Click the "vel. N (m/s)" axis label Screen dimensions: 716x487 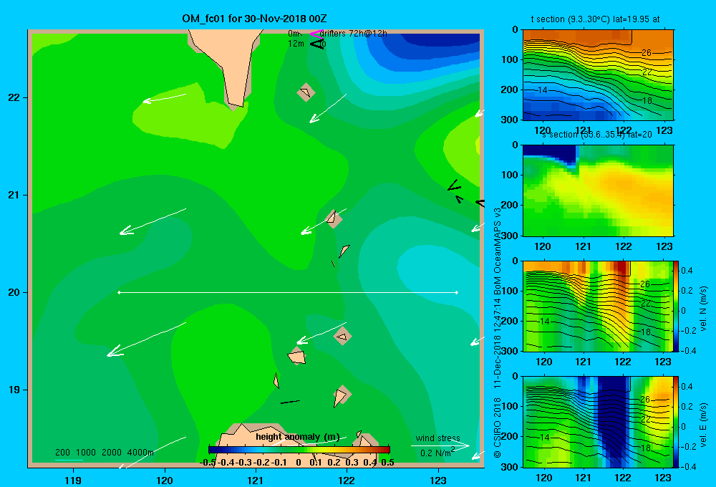[704, 309]
